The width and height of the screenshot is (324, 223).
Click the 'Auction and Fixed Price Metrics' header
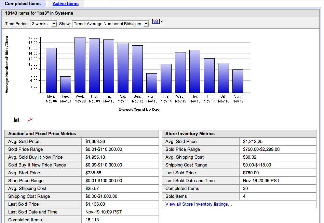point(42,134)
